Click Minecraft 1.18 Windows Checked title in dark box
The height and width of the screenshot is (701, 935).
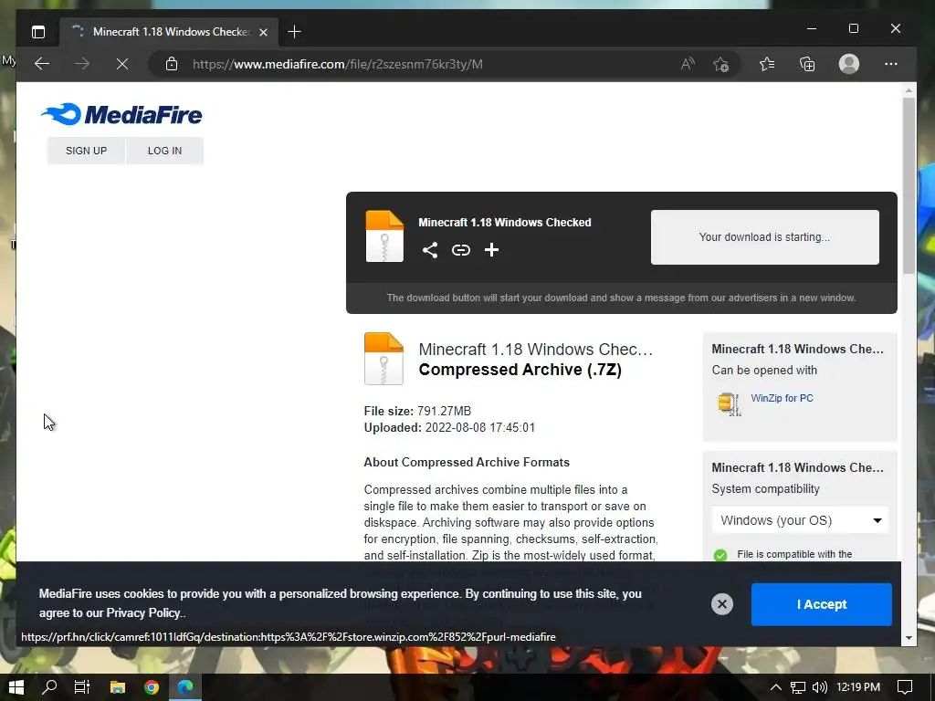tap(505, 223)
